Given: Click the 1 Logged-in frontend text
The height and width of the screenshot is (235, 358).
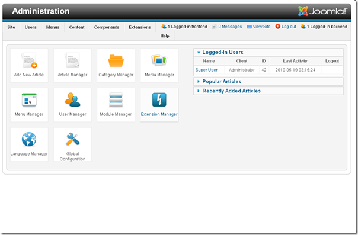Looking at the screenshot, I should coord(187,27).
